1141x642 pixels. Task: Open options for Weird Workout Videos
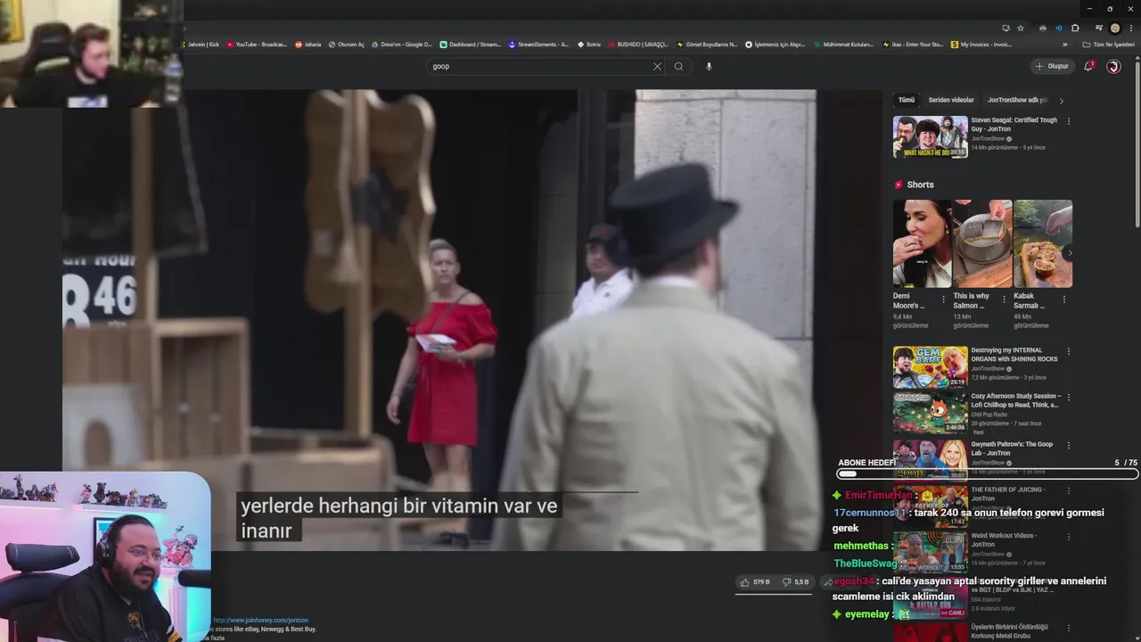pos(1069,537)
